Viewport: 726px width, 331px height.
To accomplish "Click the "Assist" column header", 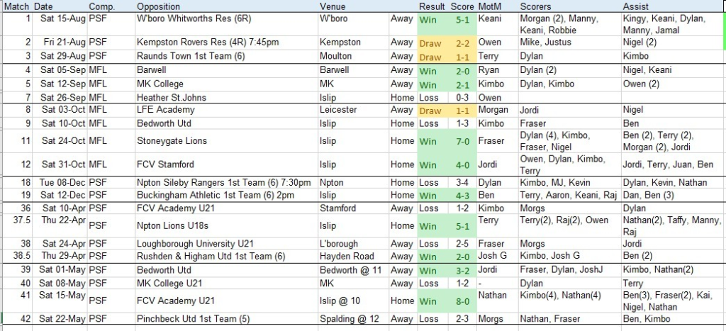I will point(634,6).
